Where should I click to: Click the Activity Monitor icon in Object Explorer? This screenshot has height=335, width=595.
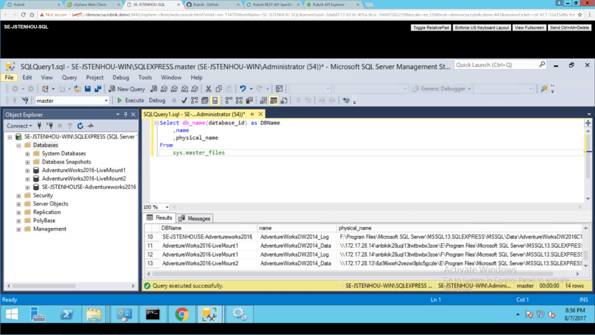pyautogui.click(x=90, y=126)
